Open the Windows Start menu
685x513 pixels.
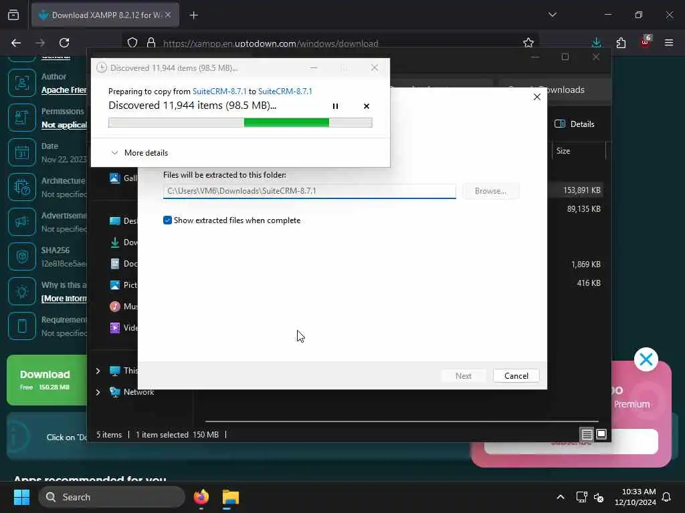(21, 497)
